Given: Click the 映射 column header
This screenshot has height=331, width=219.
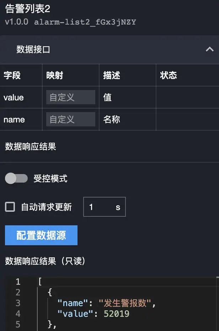Looking at the screenshot, I should pyautogui.click(x=55, y=75).
